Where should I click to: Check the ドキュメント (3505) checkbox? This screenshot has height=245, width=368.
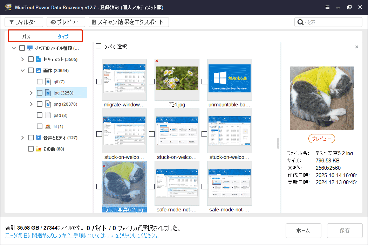pyautogui.click(x=30, y=59)
